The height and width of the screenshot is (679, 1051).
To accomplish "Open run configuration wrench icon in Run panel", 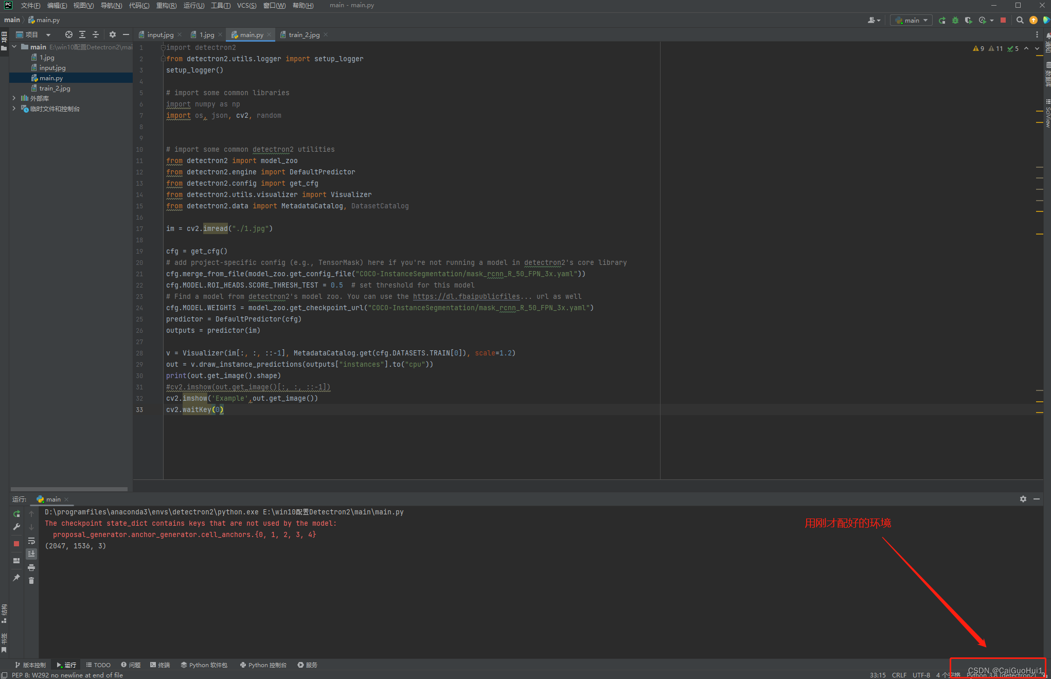I will pos(16,527).
